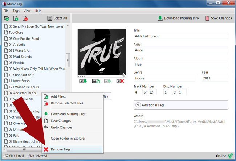Screen dimensions: 236x161
Task: Click the Select All button label
Action: 60,18
